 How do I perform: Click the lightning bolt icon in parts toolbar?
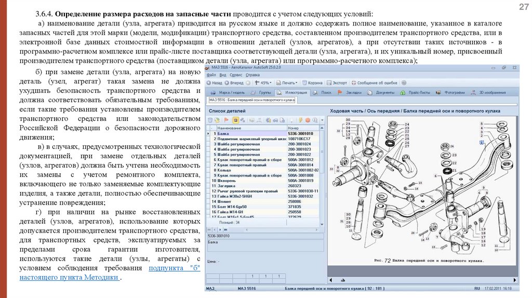coord(300,120)
